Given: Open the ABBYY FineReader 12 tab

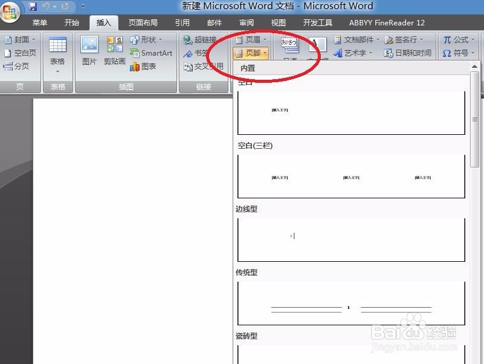Looking at the screenshot, I should point(387,22).
